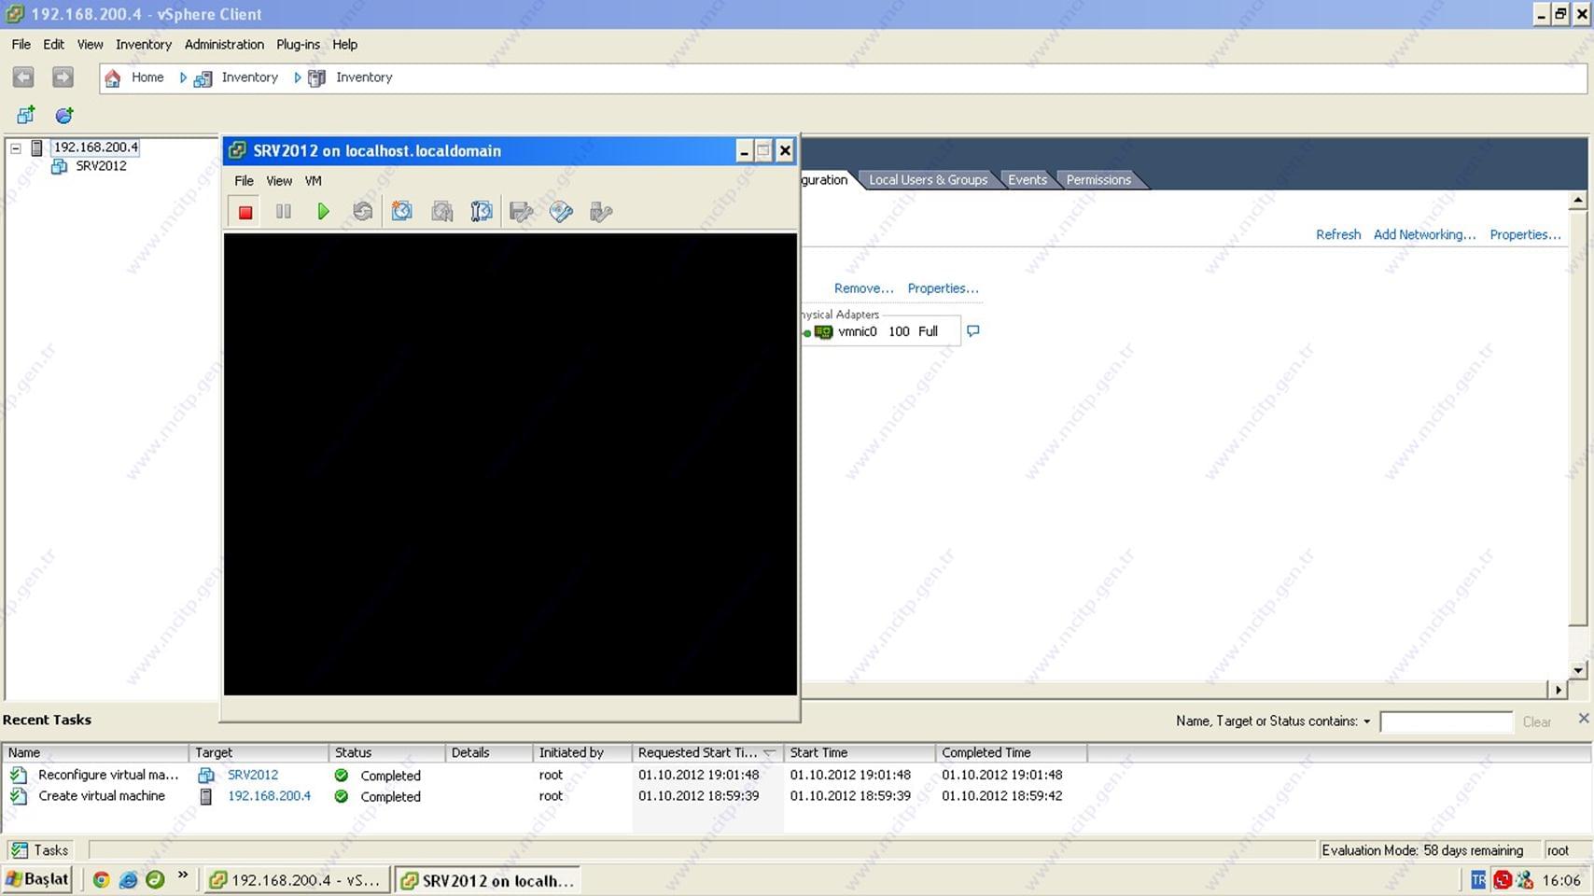Click the Clear filter button
Image resolution: width=1594 pixels, height=896 pixels.
pyautogui.click(x=1536, y=721)
